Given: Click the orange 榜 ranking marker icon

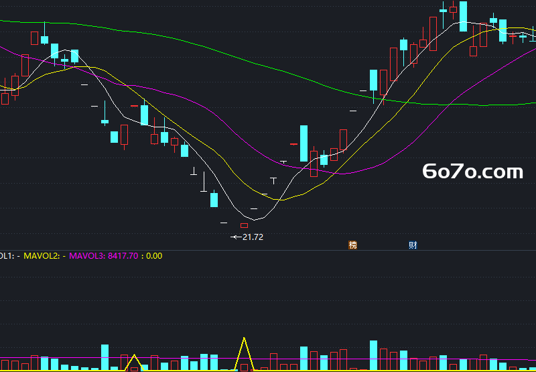Looking at the screenshot, I should point(353,245).
